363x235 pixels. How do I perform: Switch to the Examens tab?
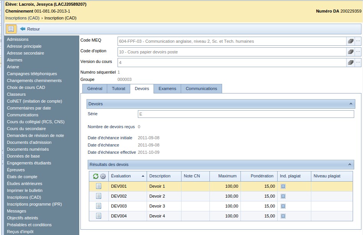[167, 89]
